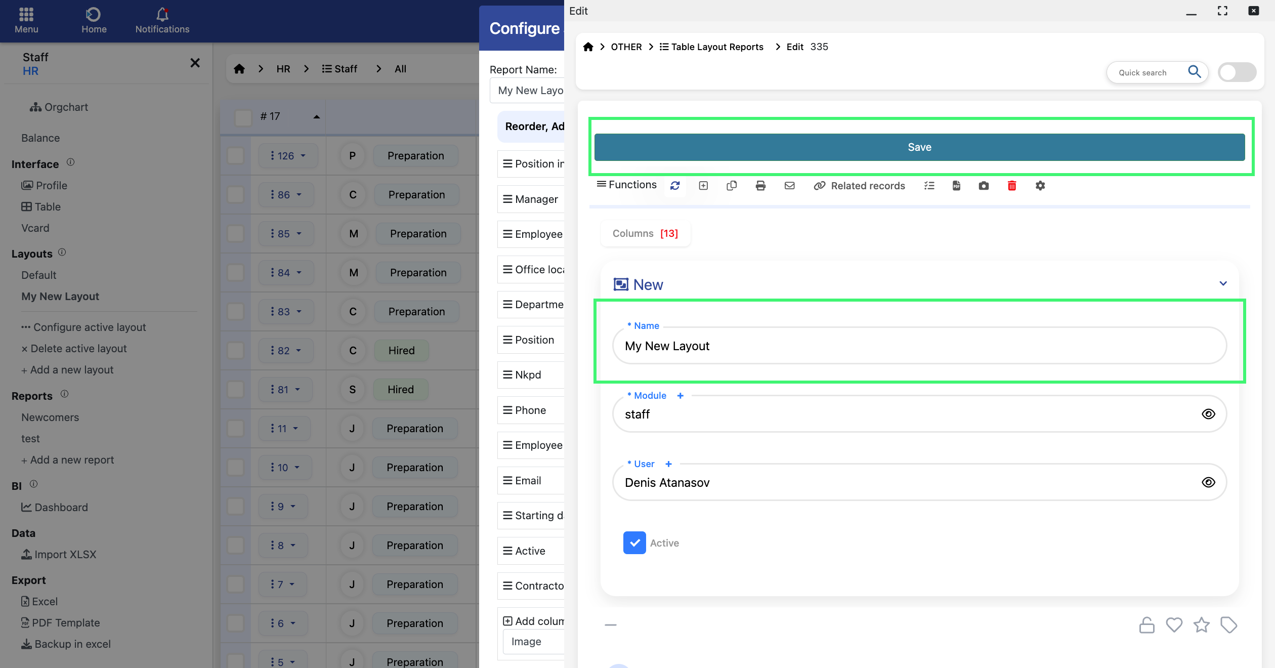
Task: Close the Staff side panel with X
Action: [x=195, y=63]
